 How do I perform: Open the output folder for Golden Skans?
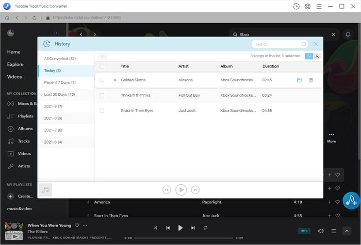(299, 80)
